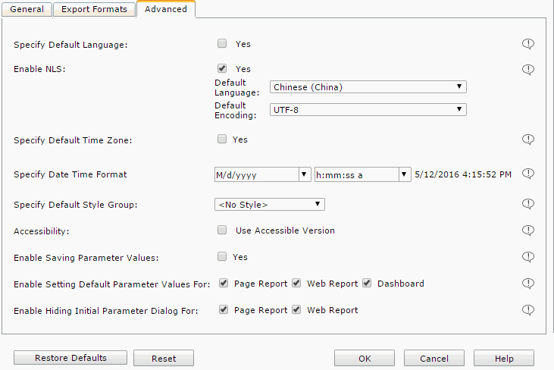Enable the Specify Default Language checkbox
The height and width of the screenshot is (370, 554).
coord(222,44)
